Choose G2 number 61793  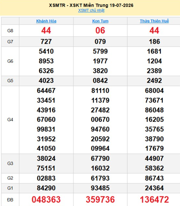pos(100,178)
